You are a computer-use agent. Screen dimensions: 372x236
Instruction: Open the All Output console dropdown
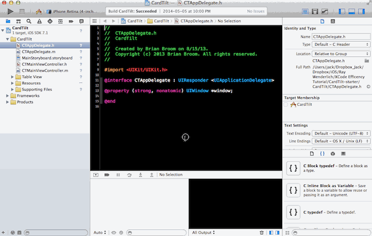pos(204,232)
